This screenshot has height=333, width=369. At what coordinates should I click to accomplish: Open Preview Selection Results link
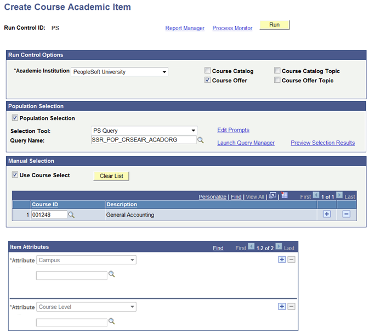(x=322, y=143)
